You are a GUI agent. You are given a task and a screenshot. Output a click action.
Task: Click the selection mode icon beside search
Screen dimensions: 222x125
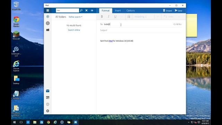92,10
